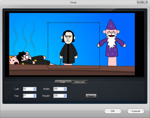Click the bottom-left crop handle
Viewport: 150px width, 118px height.
[47, 69]
